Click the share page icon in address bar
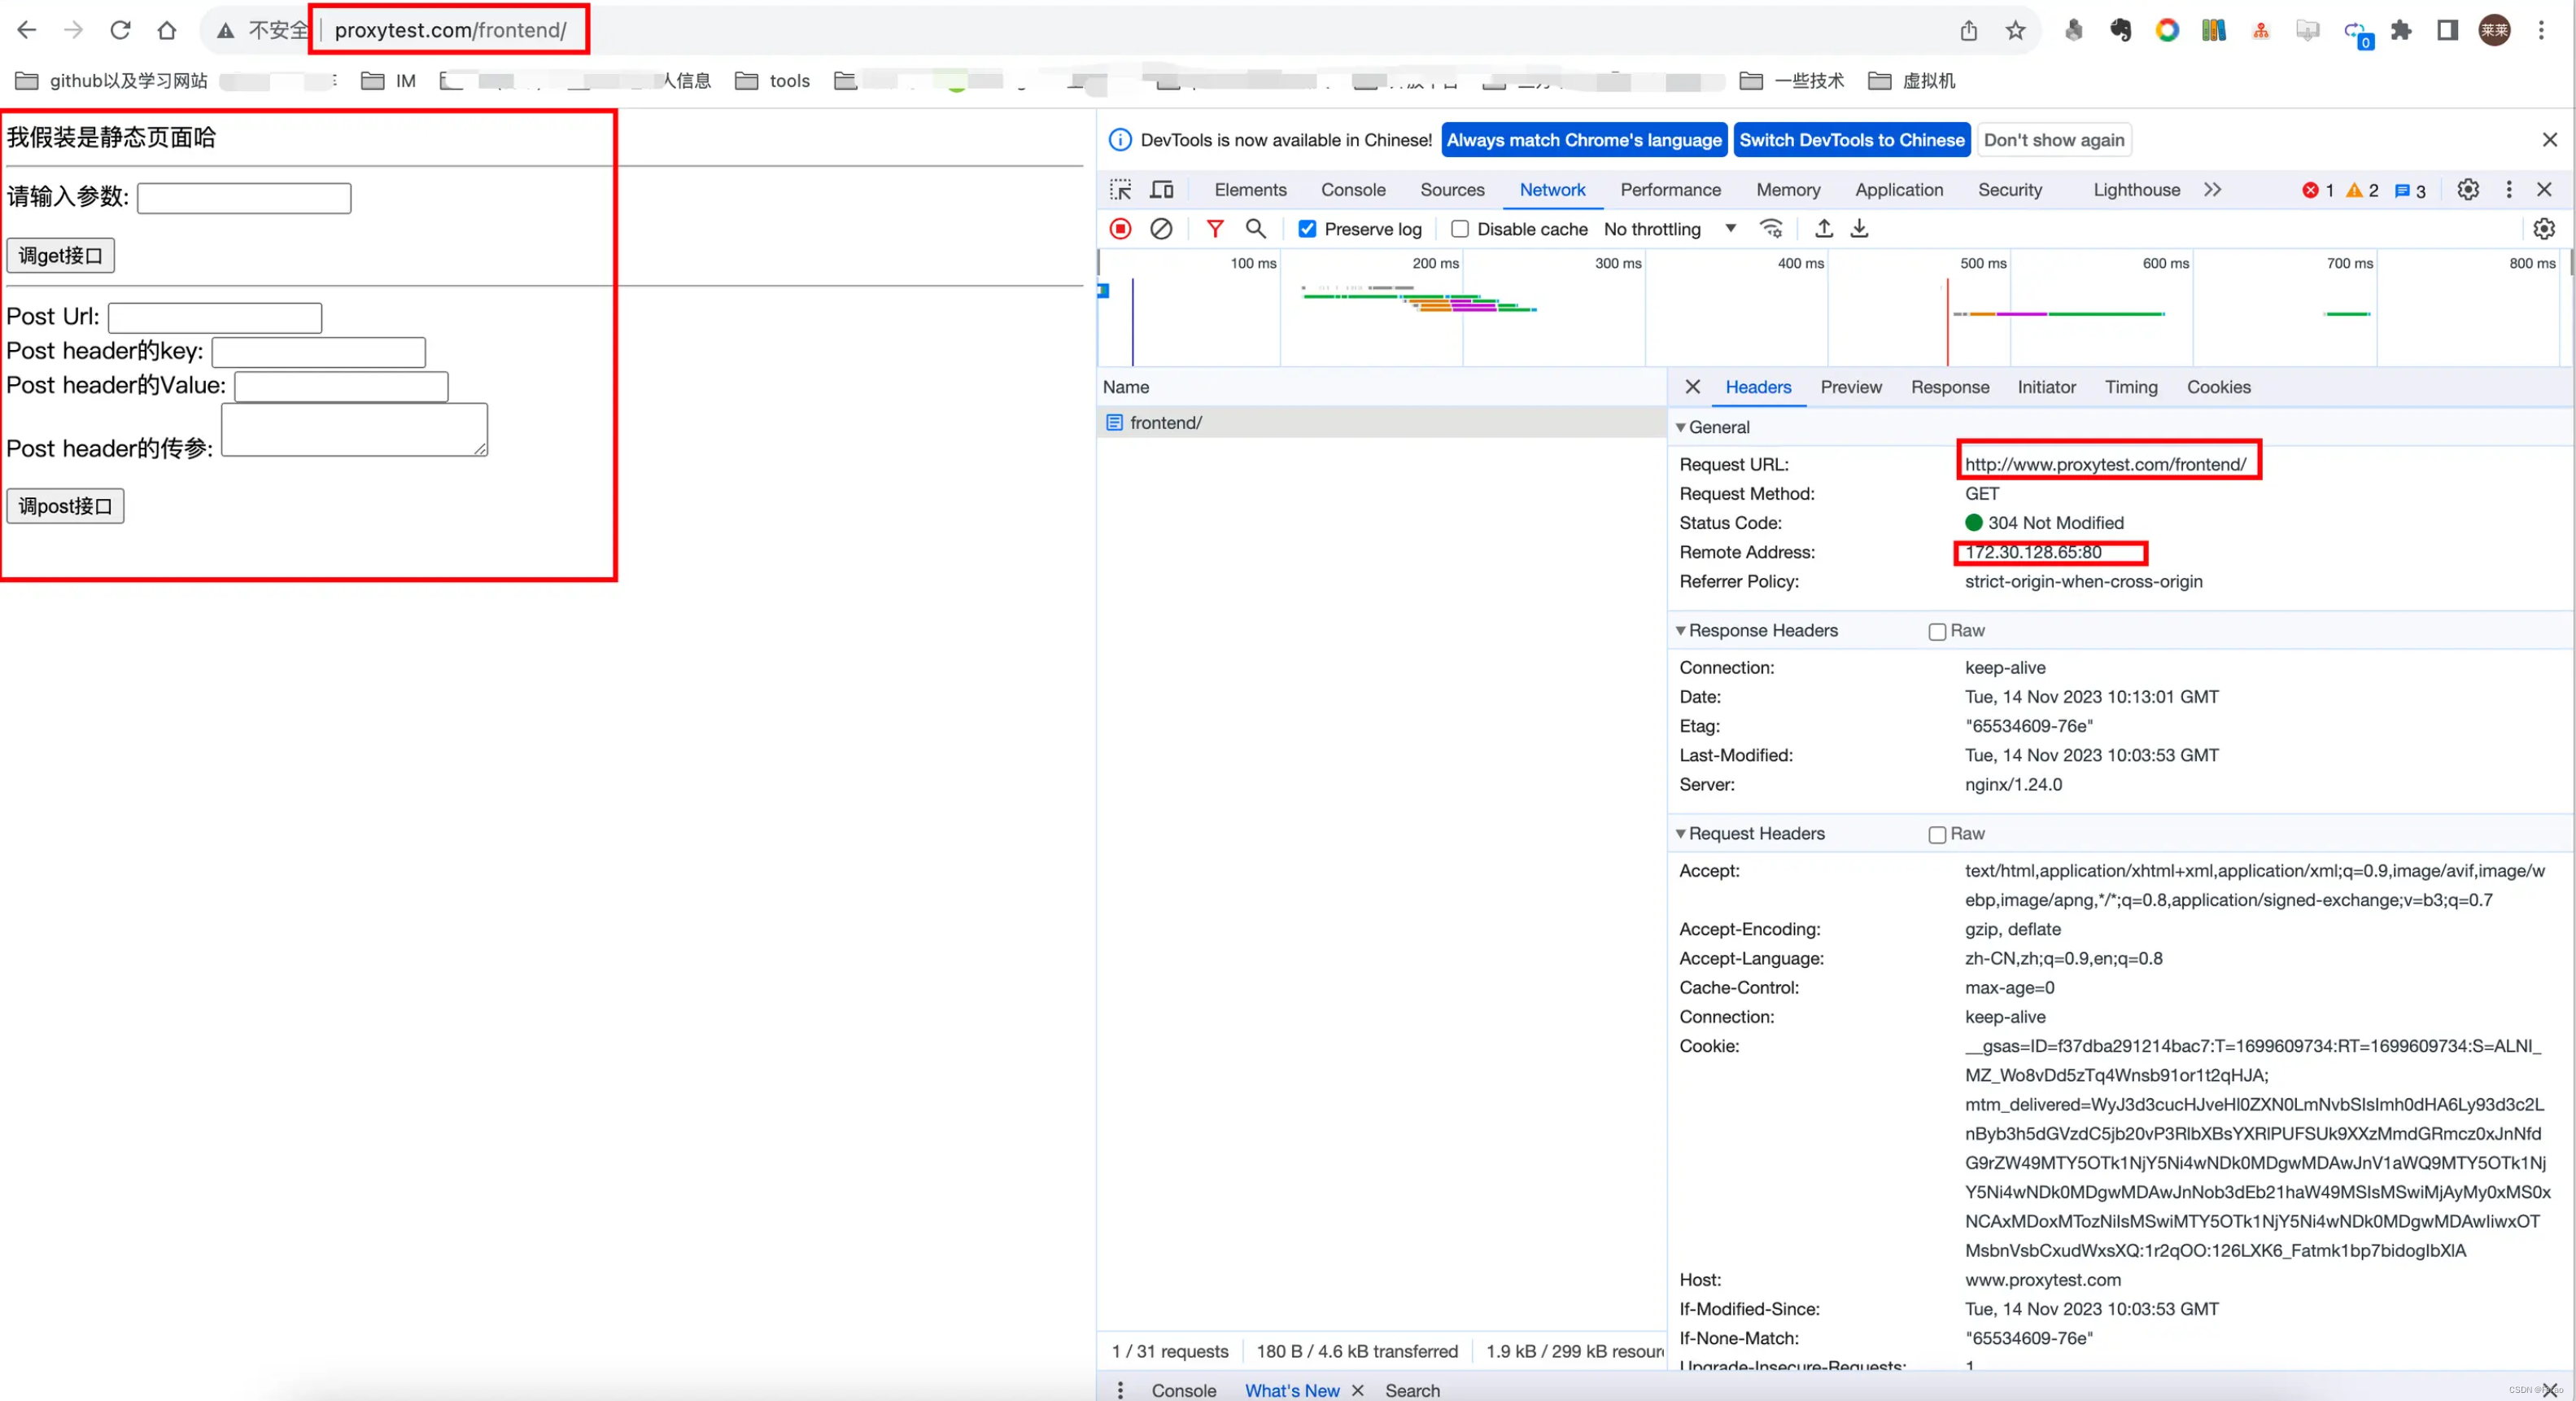The width and height of the screenshot is (2576, 1401). pyautogui.click(x=1968, y=30)
